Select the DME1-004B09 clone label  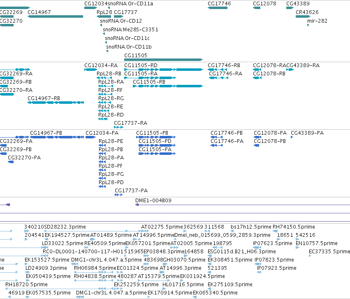tap(153, 201)
